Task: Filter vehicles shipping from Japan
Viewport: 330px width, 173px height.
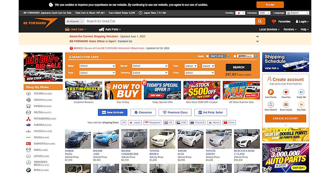Action: (x=135, y=122)
